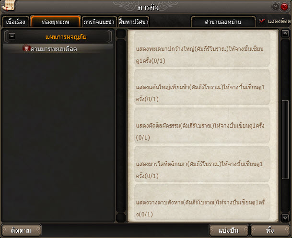Open the ภารกิจแนะนำ tab
The width and height of the screenshot is (292, 238).
click(99, 22)
